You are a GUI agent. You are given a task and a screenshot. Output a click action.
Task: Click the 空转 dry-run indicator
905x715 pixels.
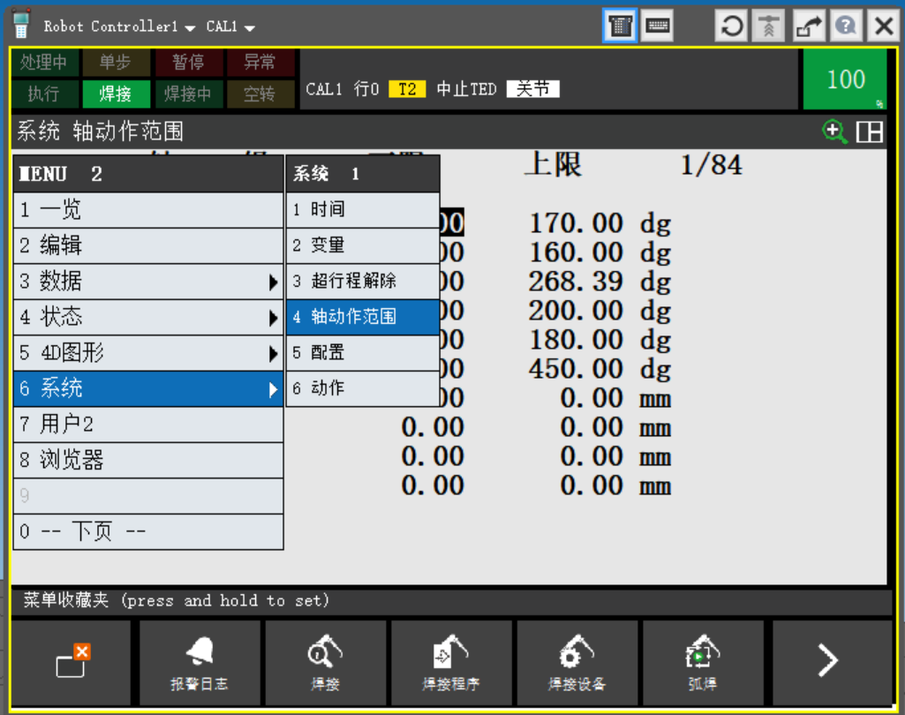point(260,94)
